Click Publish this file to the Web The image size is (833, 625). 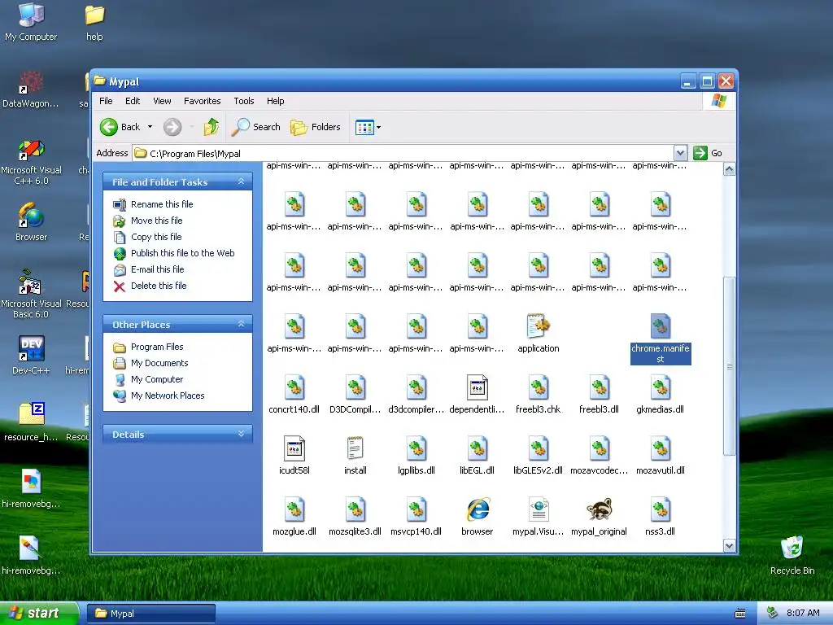pyautogui.click(x=183, y=253)
